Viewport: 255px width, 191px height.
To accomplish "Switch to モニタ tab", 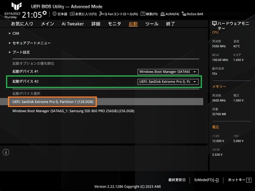I will [114, 24].
